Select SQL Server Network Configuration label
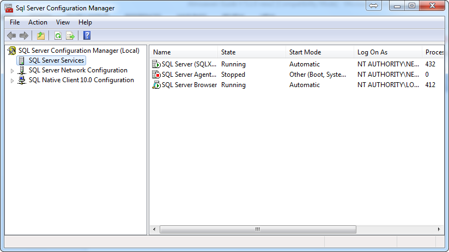 (x=78, y=70)
